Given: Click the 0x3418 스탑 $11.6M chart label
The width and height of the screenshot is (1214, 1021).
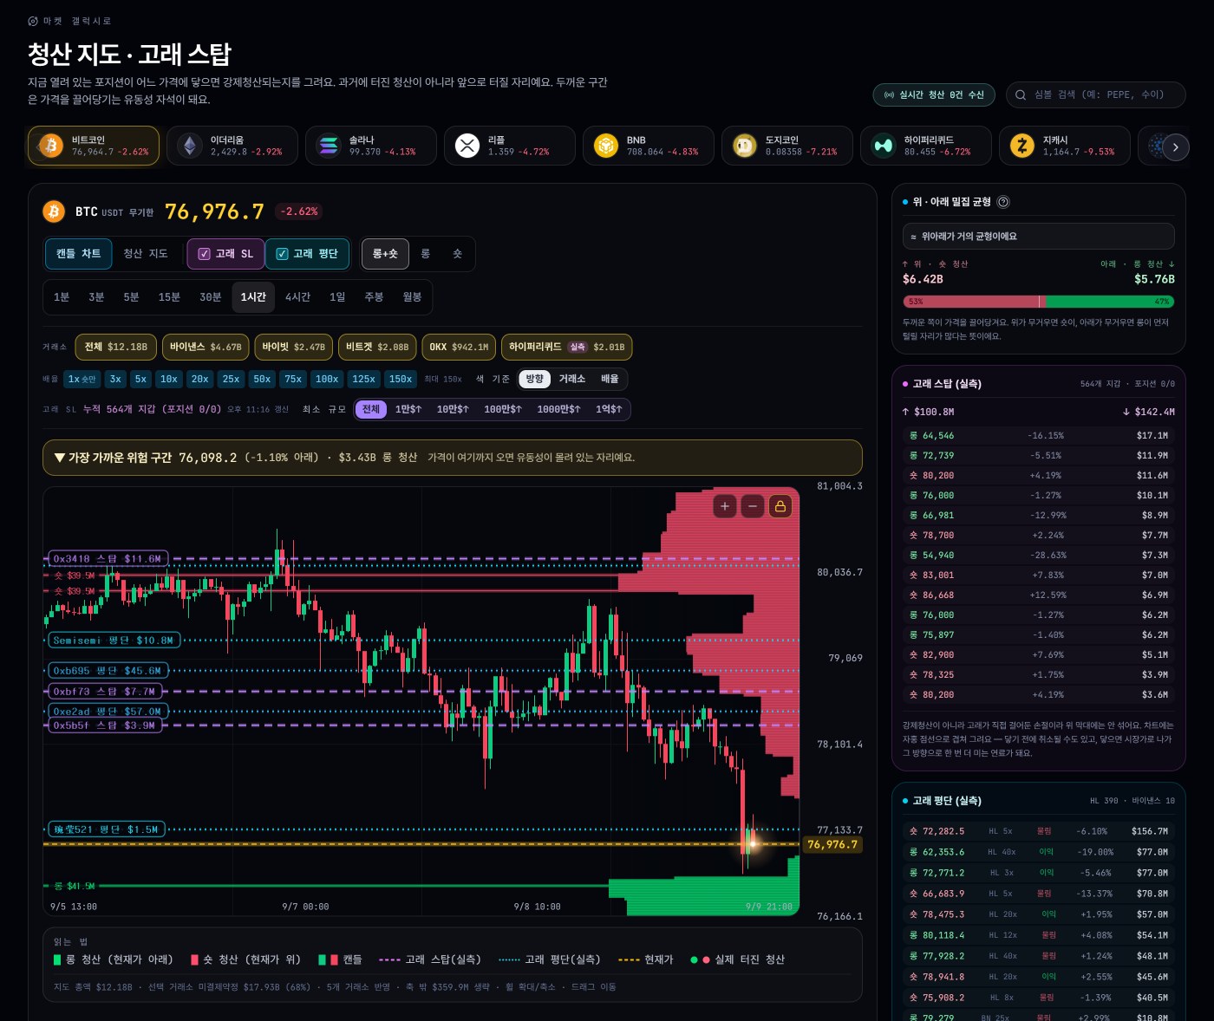Looking at the screenshot, I should [x=108, y=559].
